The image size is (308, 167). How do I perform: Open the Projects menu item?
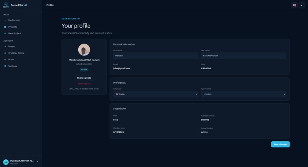tap(21, 27)
